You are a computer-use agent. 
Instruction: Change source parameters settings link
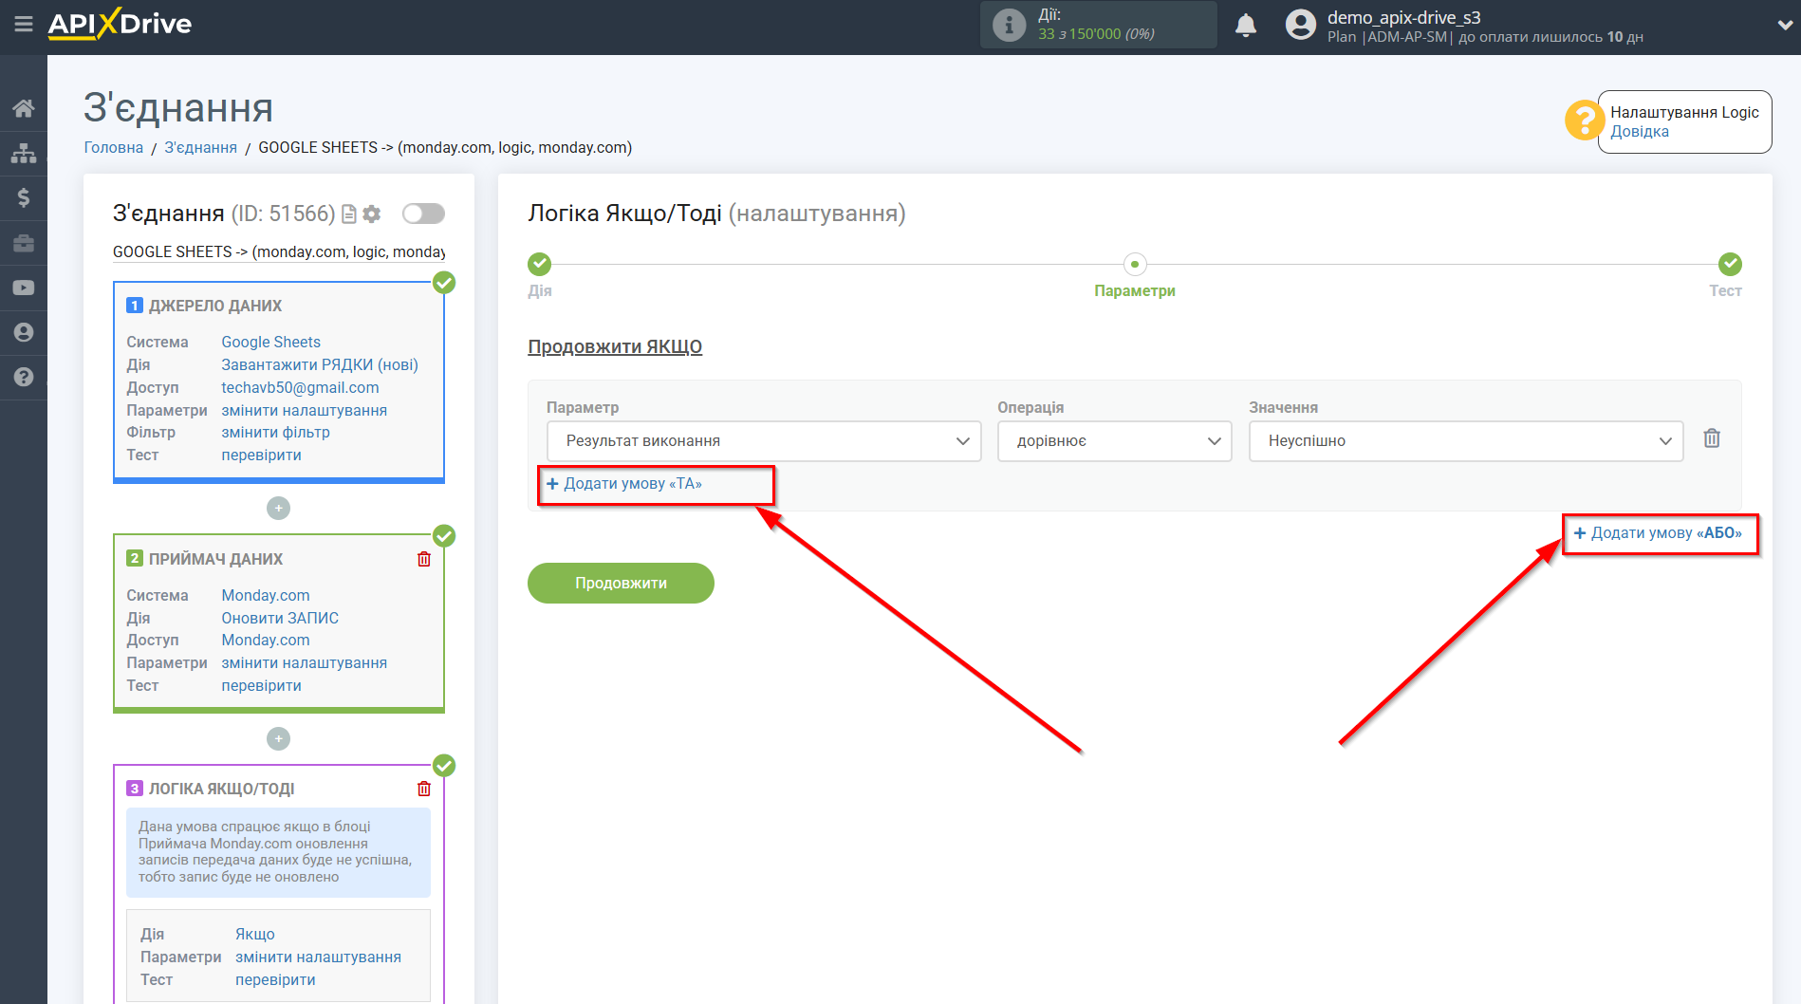(x=305, y=410)
